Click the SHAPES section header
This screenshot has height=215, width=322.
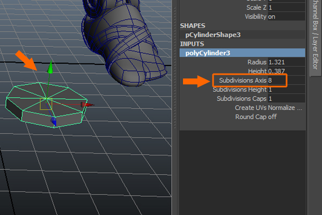pyautogui.click(x=193, y=26)
